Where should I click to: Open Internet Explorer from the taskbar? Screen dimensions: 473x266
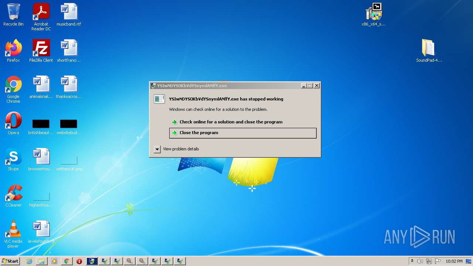(x=29, y=261)
